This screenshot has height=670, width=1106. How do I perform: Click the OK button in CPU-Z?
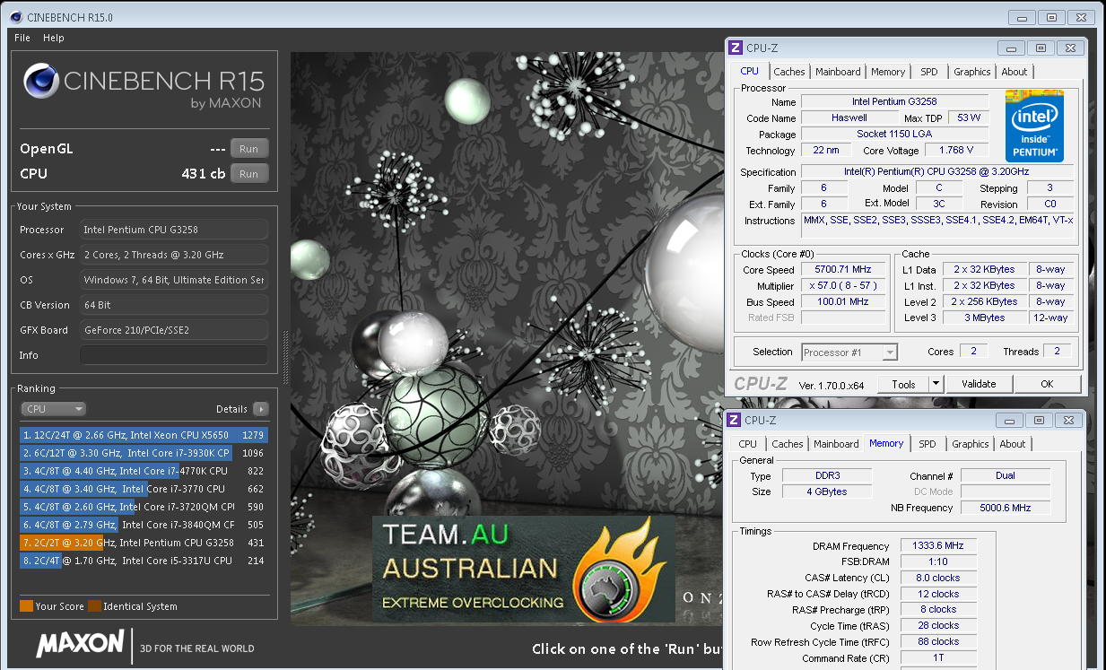coord(1047,384)
